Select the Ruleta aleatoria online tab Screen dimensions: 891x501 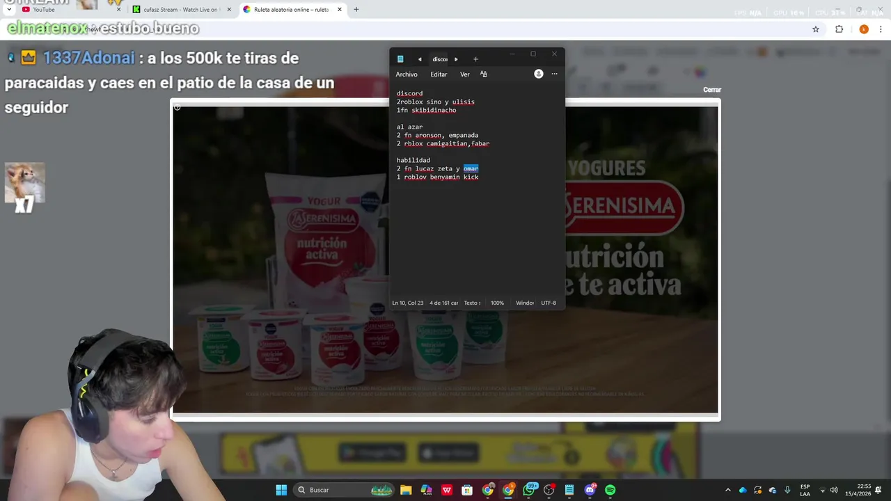pos(291,9)
